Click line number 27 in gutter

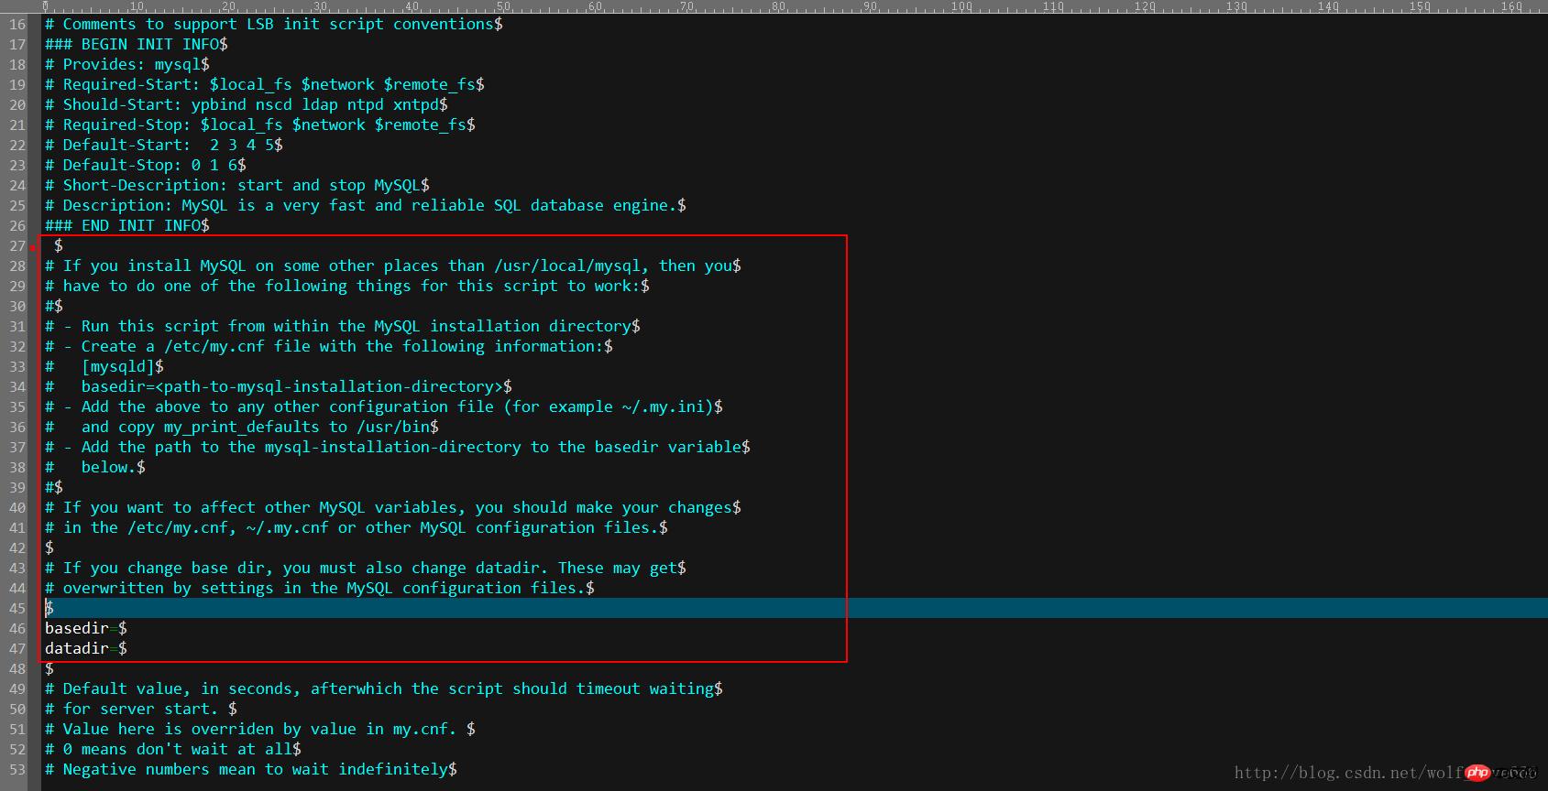17,245
